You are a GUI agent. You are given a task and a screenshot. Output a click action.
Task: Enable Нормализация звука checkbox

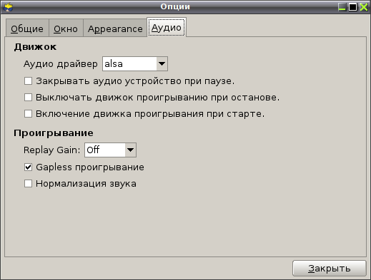pyautogui.click(x=28, y=184)
